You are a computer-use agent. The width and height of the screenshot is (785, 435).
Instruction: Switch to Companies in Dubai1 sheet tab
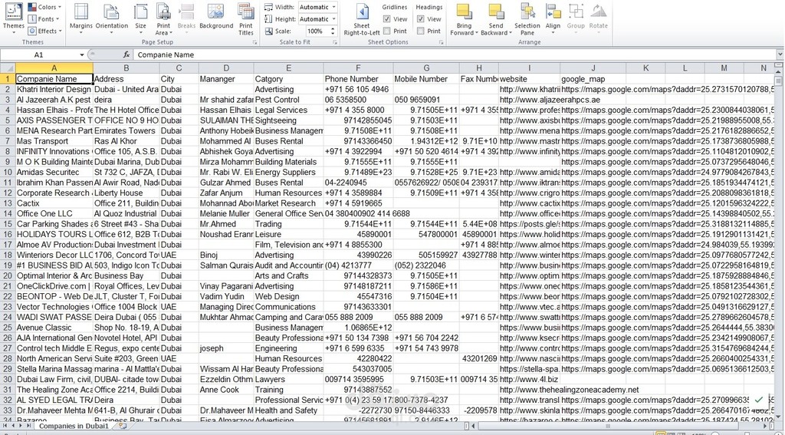74,426
